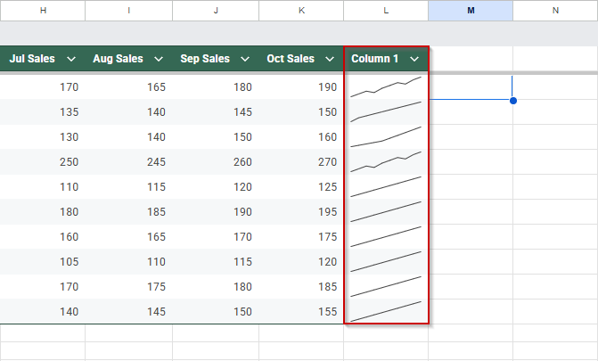Image resolution: width=598 pixels, height=361 pixels.
Task: Click the Aug Sales header text
Action: click(x=118, y=59)
